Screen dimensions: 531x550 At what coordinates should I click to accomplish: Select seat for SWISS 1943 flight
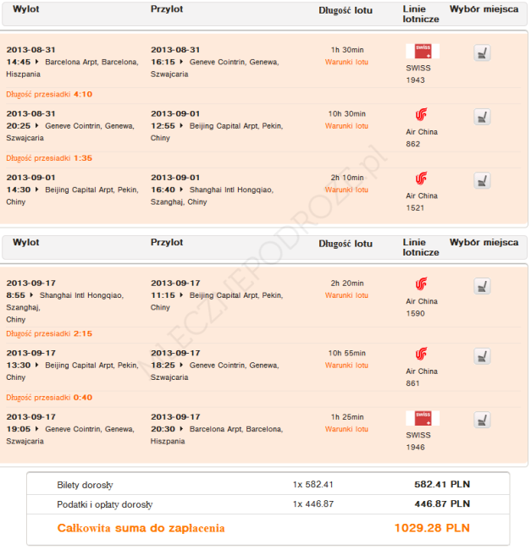coord(482,52)
